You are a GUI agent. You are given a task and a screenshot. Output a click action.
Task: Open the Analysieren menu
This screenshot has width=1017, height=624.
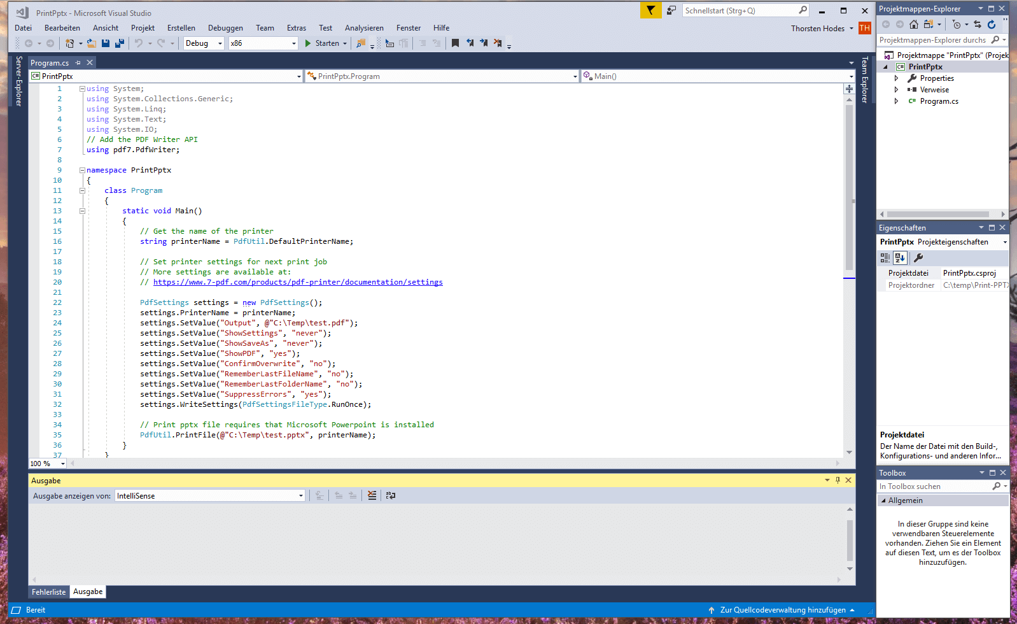pos(364,28)
